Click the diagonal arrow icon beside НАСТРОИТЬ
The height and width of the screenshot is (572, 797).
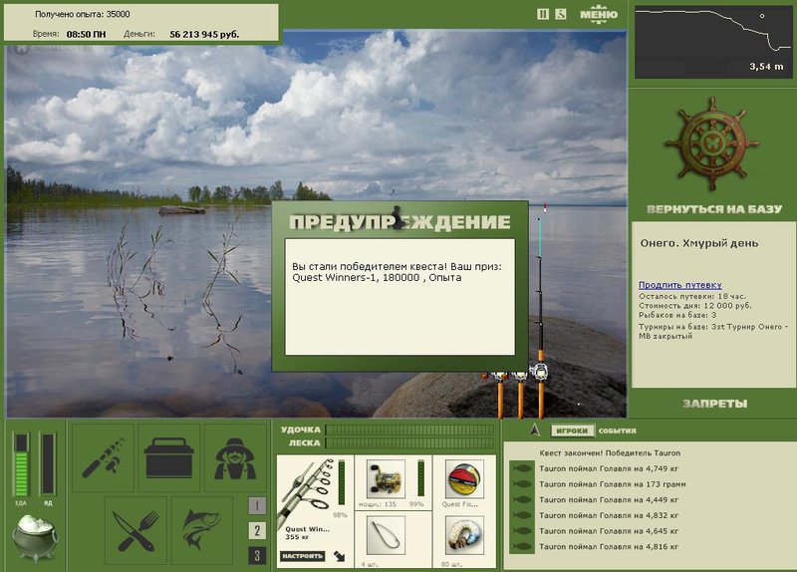click(339, 556)
